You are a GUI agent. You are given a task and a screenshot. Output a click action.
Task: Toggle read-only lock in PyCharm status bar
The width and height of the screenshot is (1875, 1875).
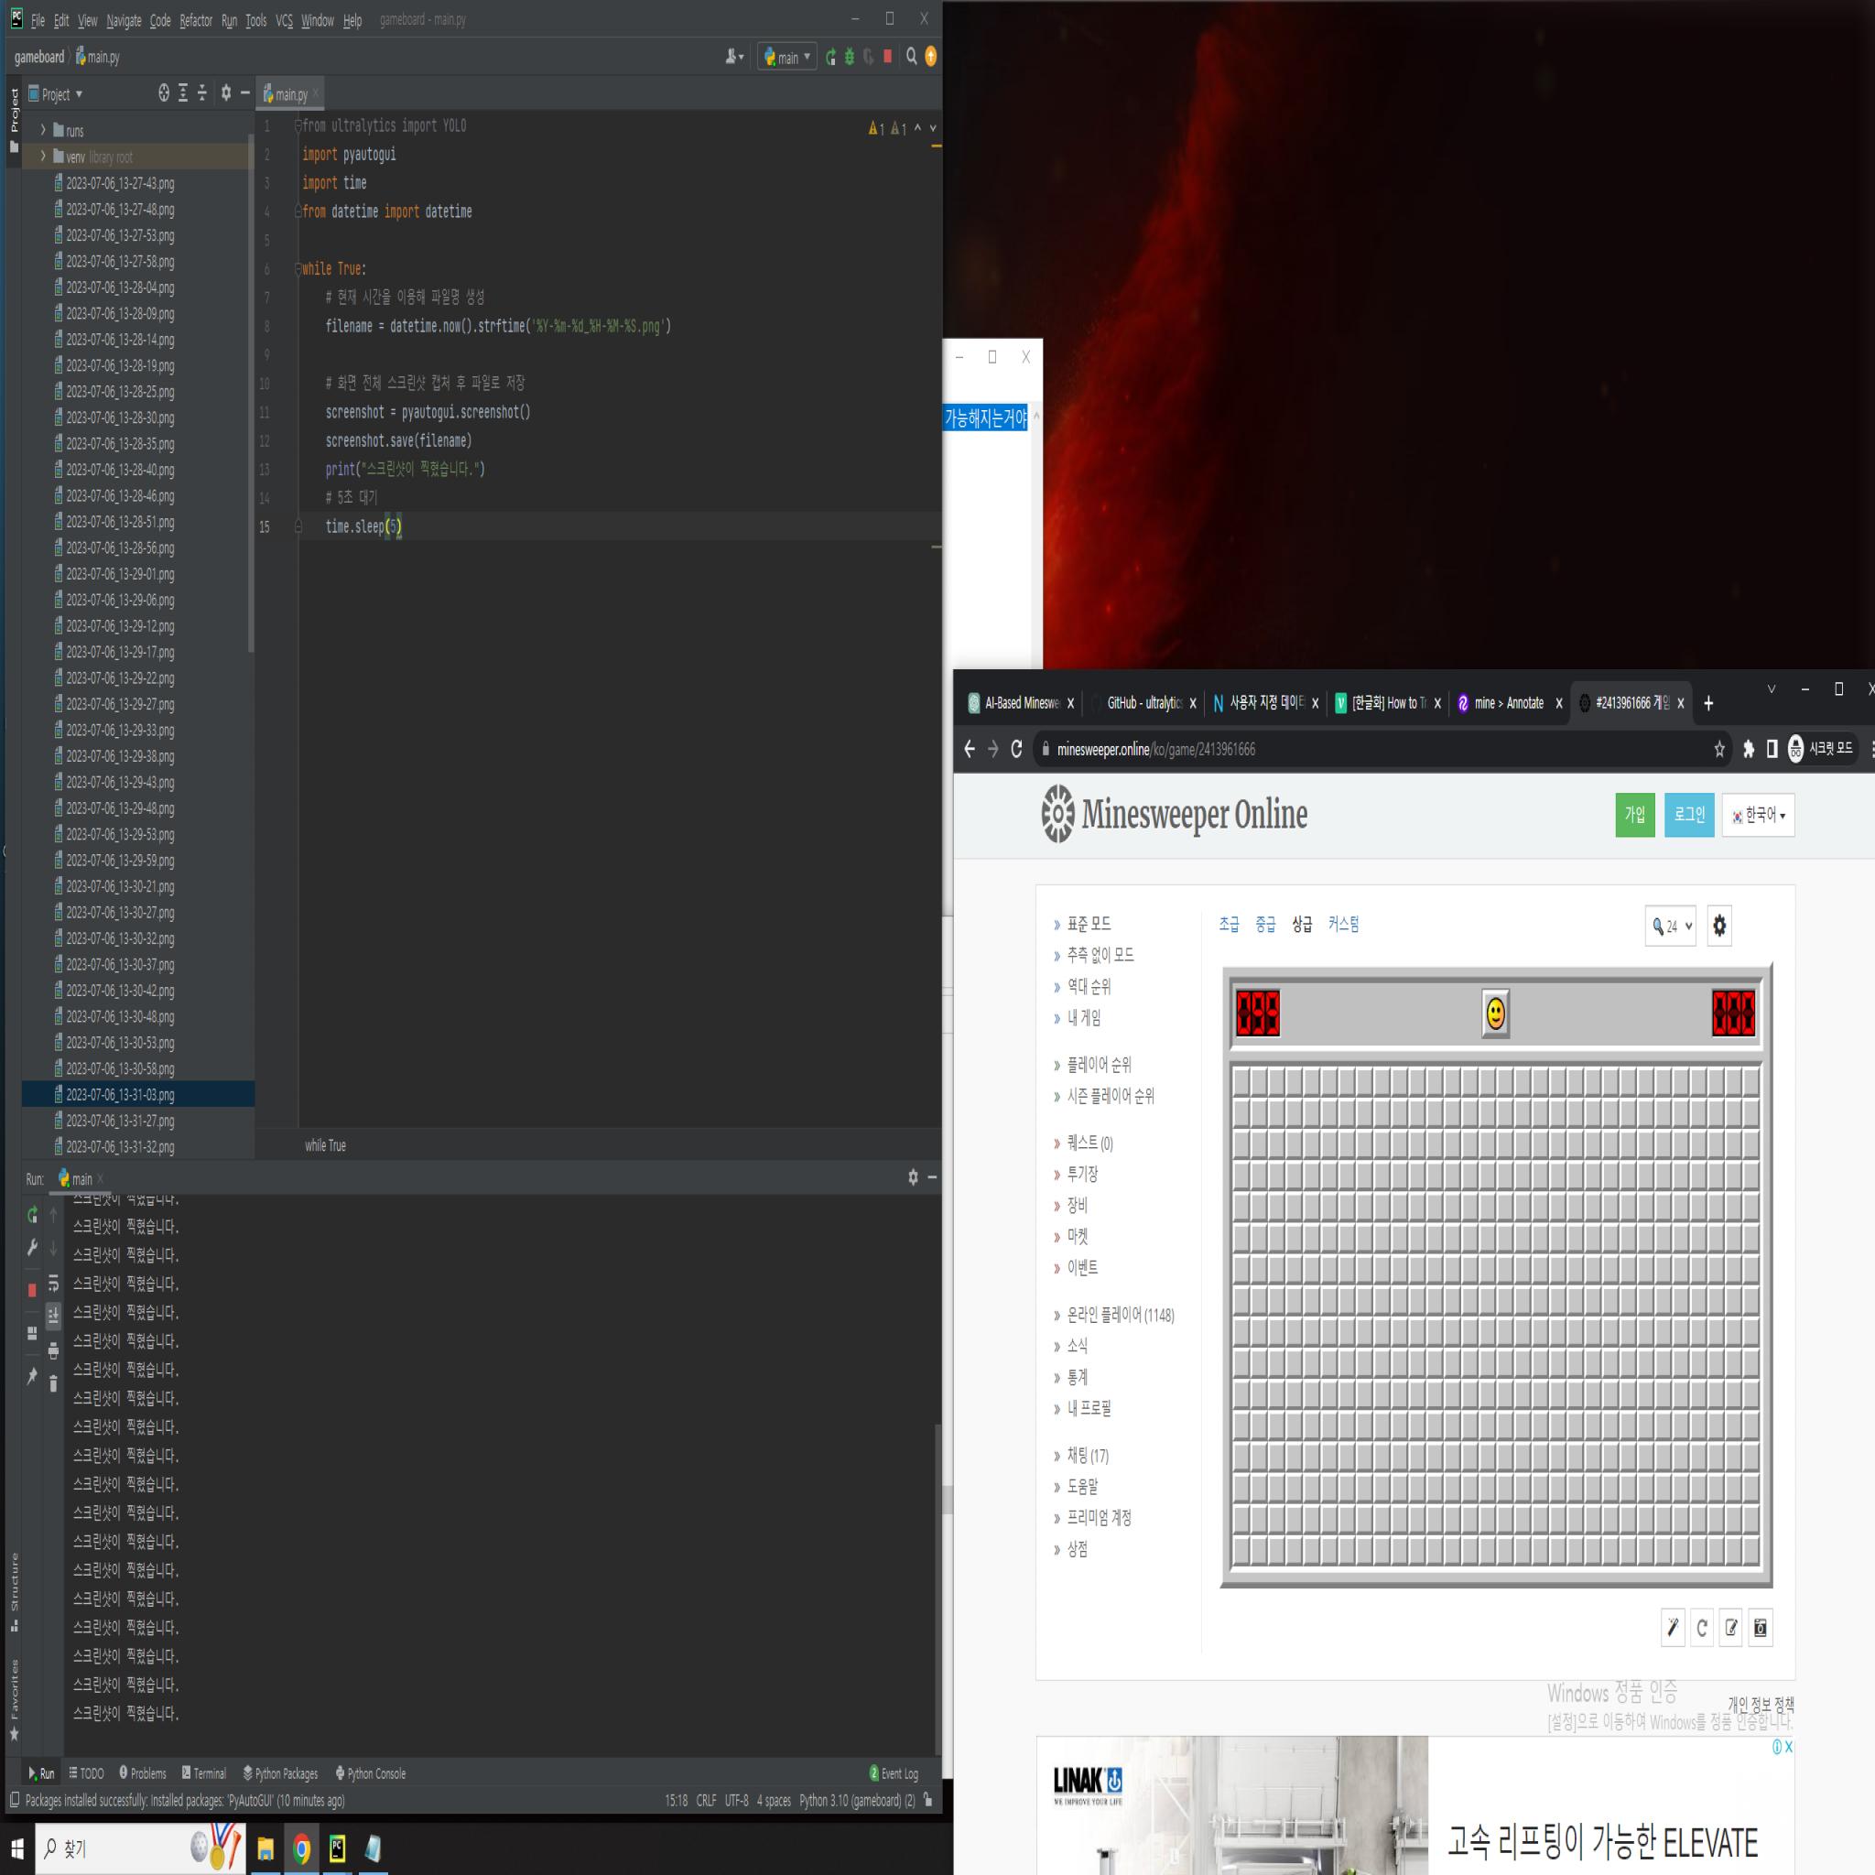pyautogui.click(x=927, y=1800)
